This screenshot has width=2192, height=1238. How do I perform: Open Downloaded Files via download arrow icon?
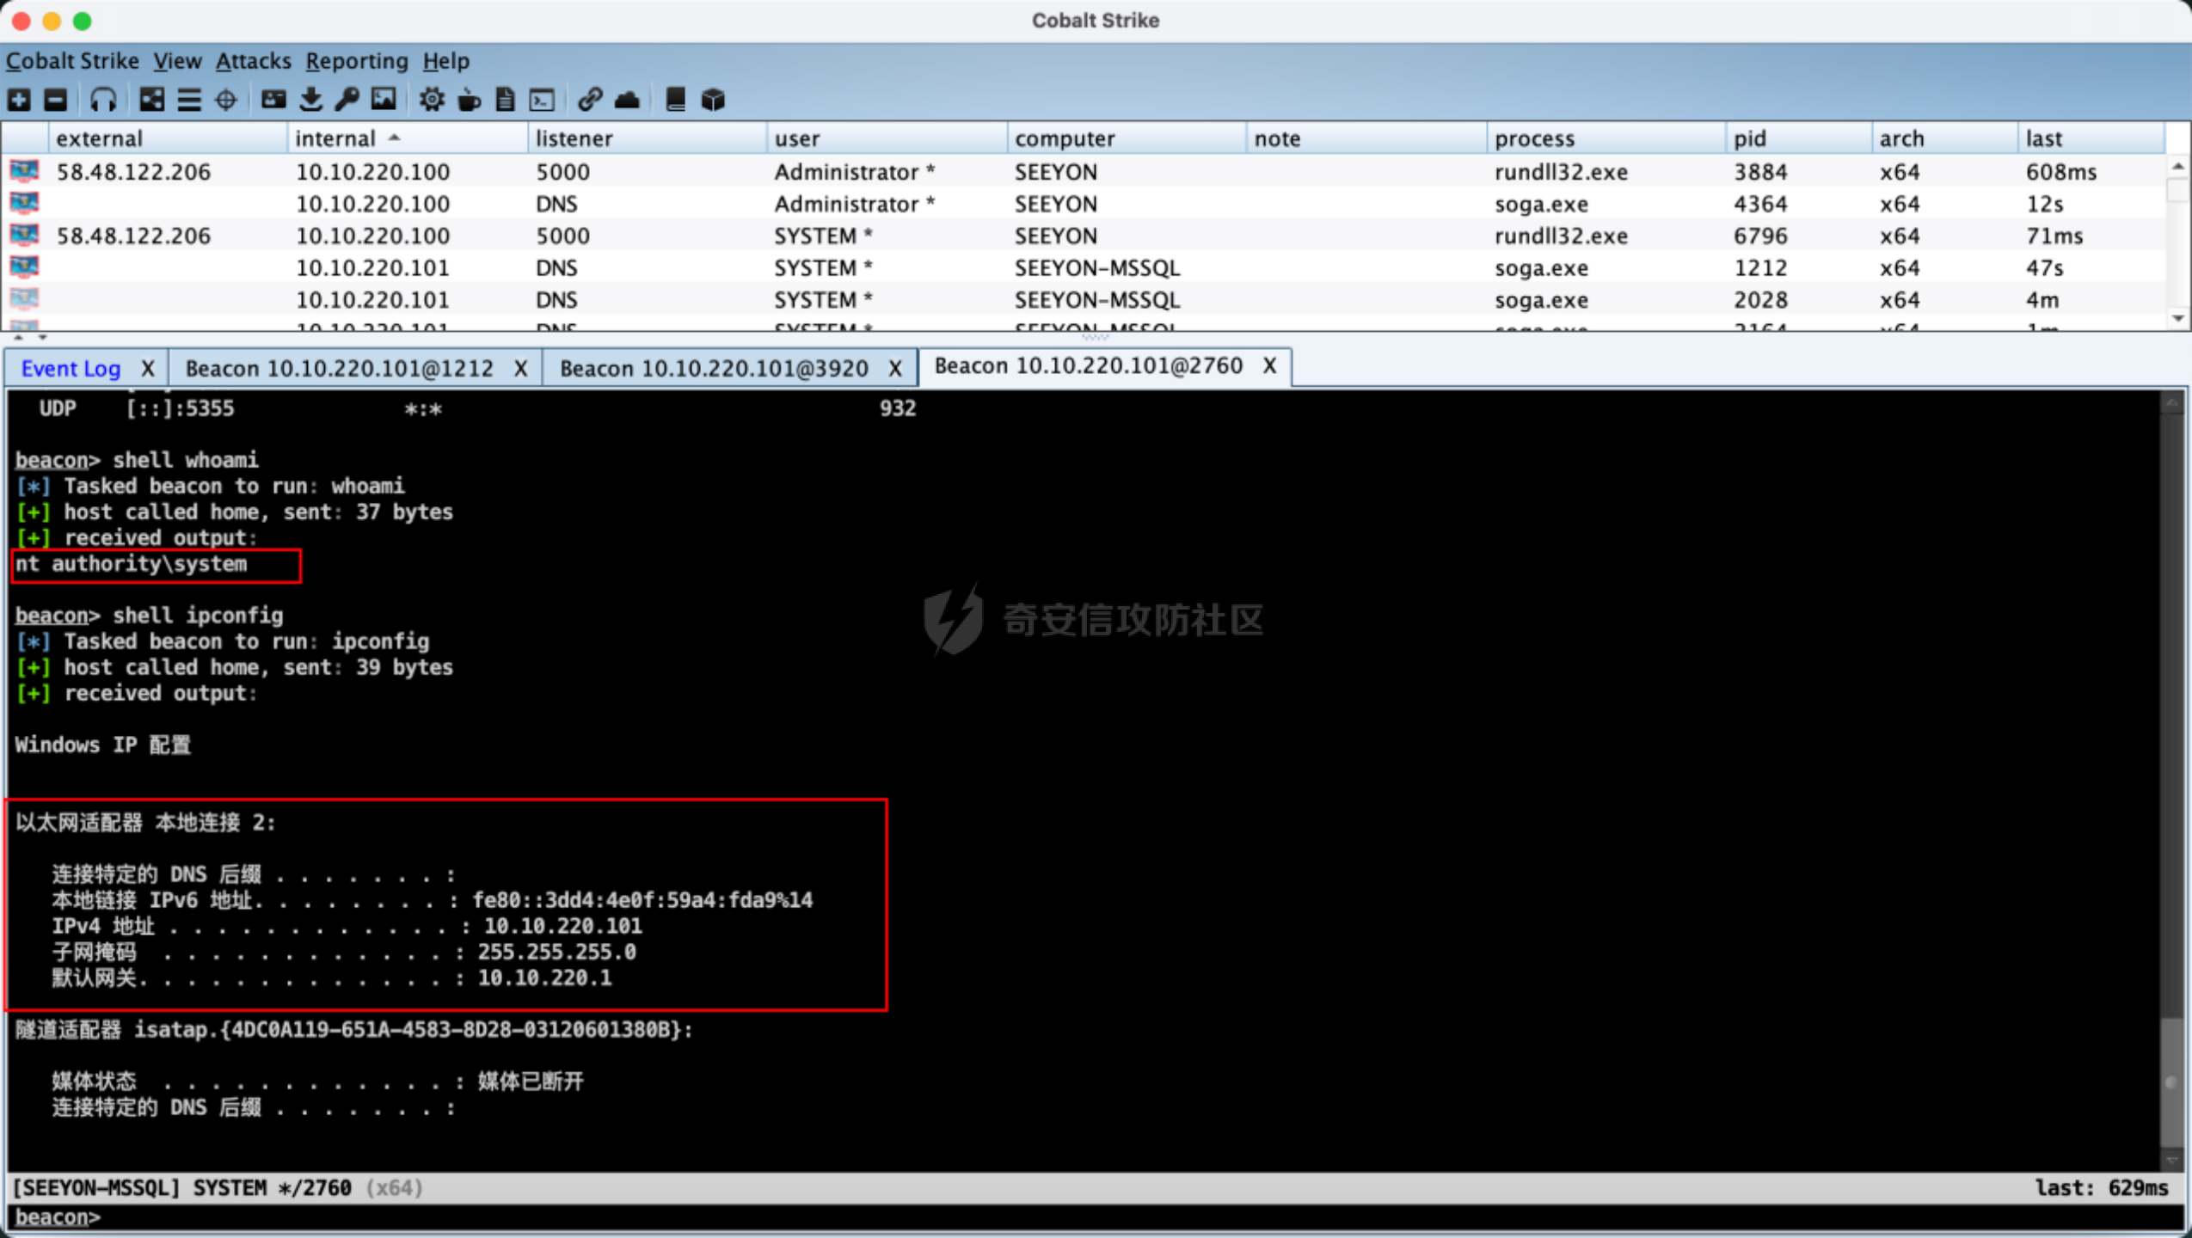coord(310,100)
